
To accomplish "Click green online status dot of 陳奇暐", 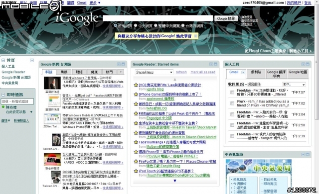I will (3, 107).
